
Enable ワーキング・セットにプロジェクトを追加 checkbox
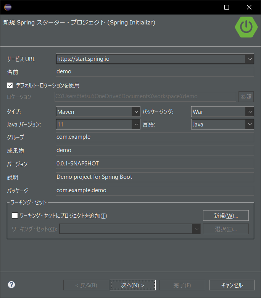point(15,215)
